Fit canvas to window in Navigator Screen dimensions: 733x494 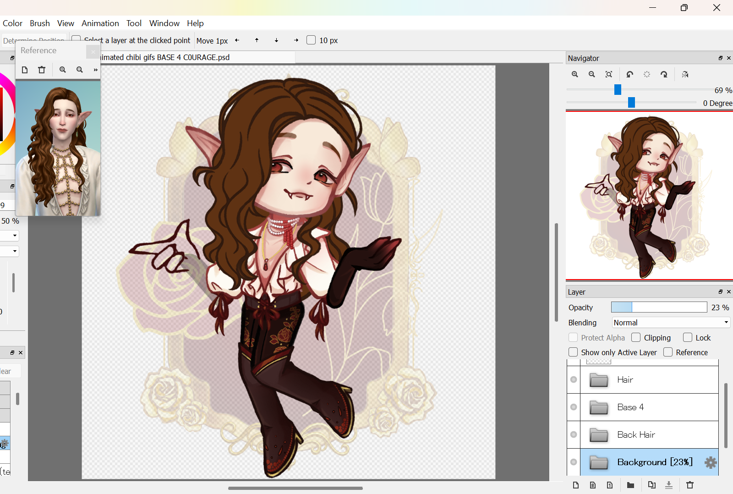(609, 74)
